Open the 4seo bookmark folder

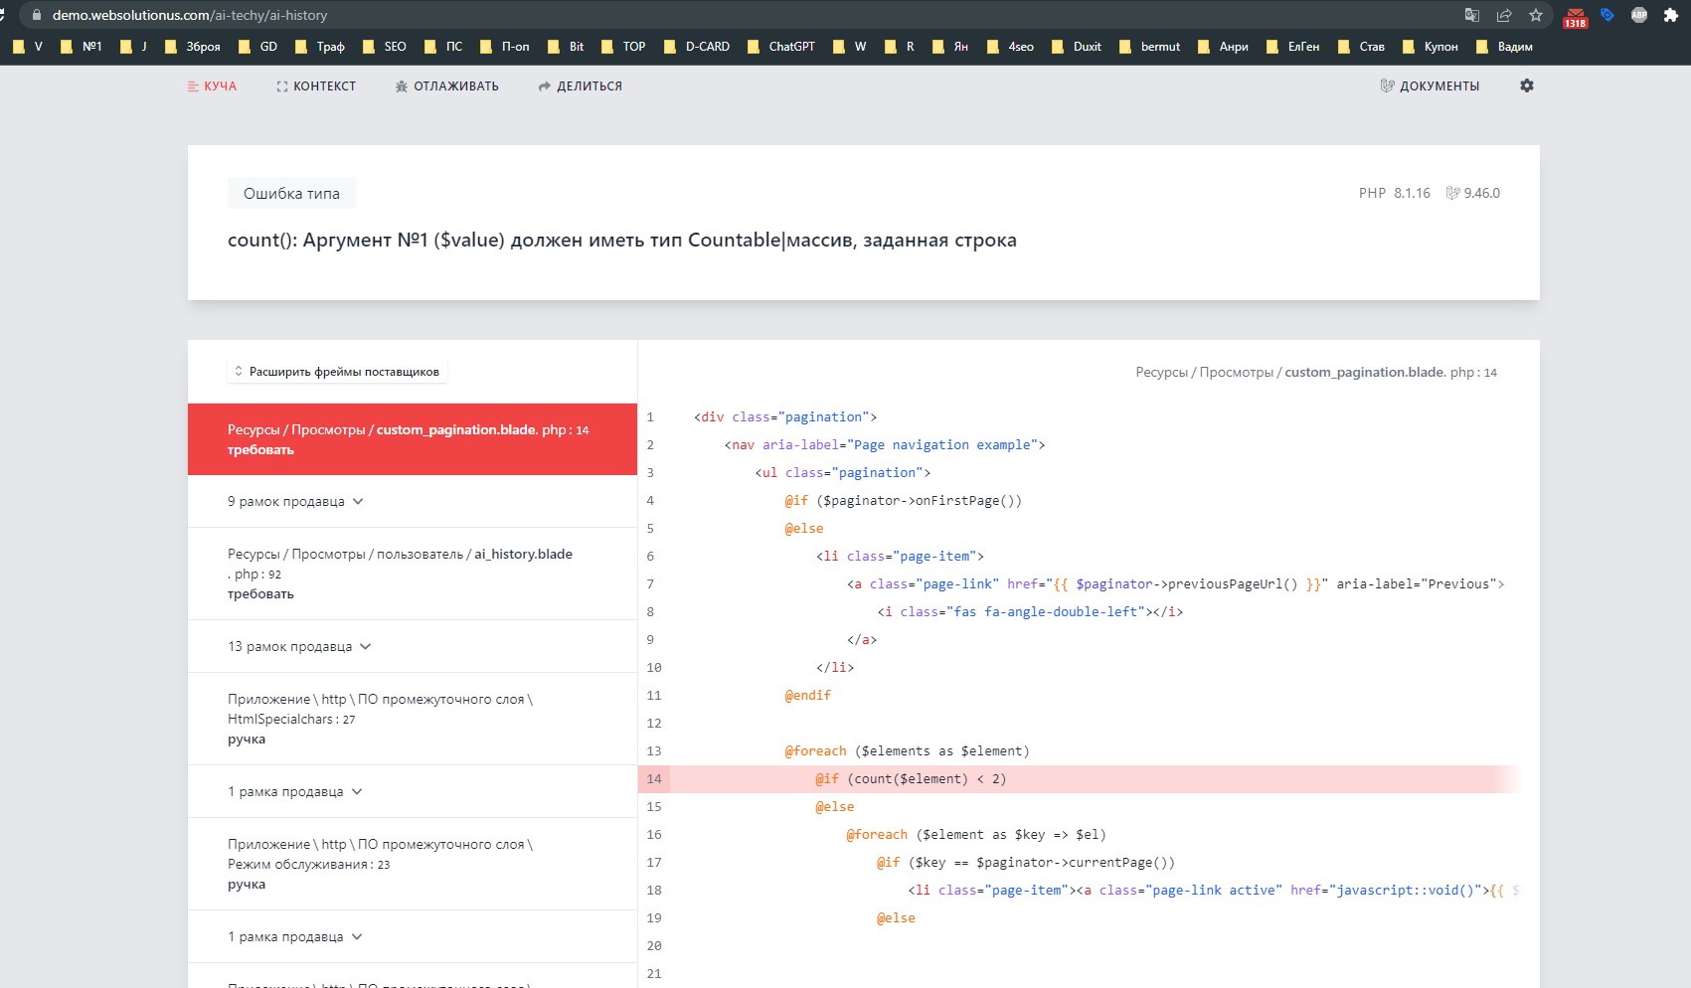click(1010, 47)
